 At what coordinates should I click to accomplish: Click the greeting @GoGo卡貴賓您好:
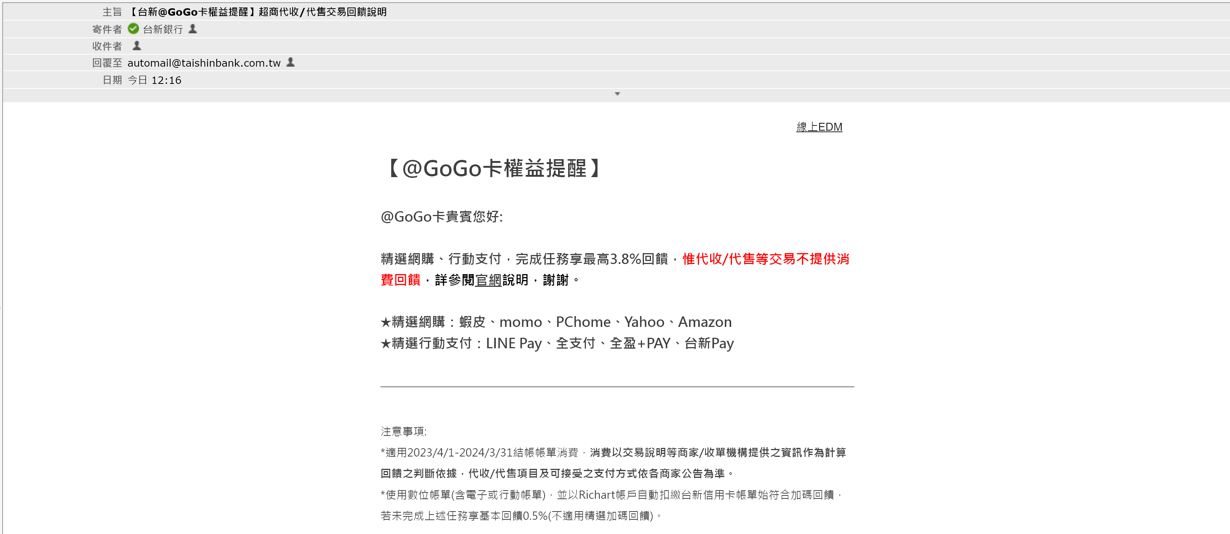click(442, 217)
